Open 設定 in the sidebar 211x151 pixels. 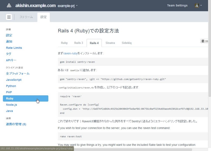[x=9, y=35]
